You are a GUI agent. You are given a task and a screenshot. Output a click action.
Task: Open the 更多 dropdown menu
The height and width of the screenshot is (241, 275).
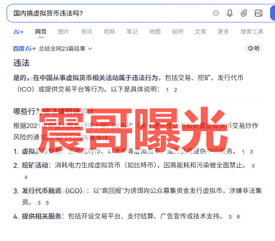[x=223, y=32]
